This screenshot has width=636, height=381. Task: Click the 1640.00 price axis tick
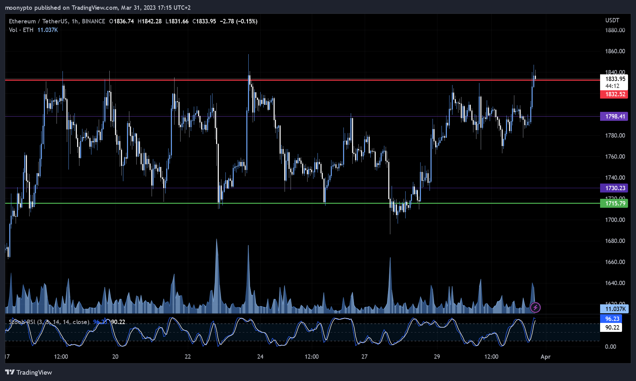[615, 283]
